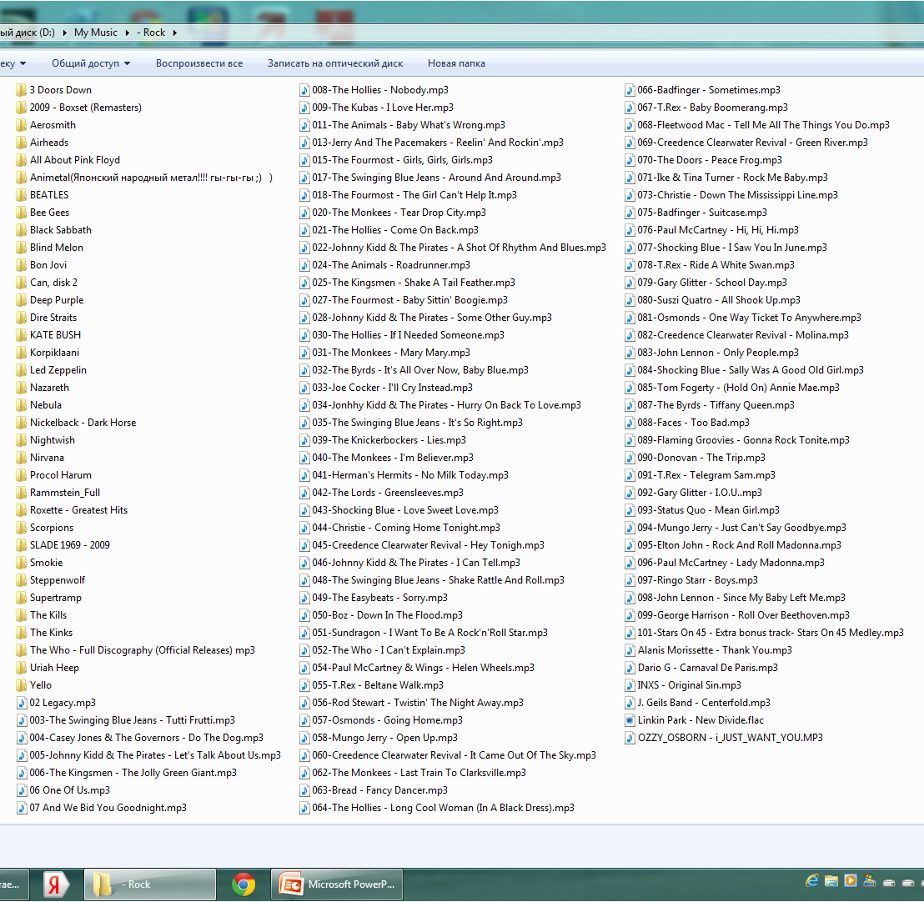Select the BEATLES folder icon

(21, 195)
